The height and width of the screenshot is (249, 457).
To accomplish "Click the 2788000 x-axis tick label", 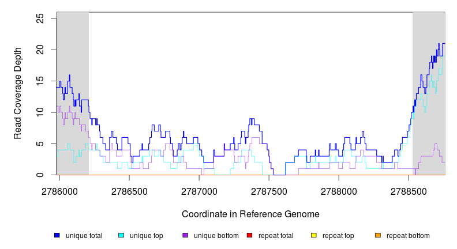I will pyautogui.click(x=339, y=191).
